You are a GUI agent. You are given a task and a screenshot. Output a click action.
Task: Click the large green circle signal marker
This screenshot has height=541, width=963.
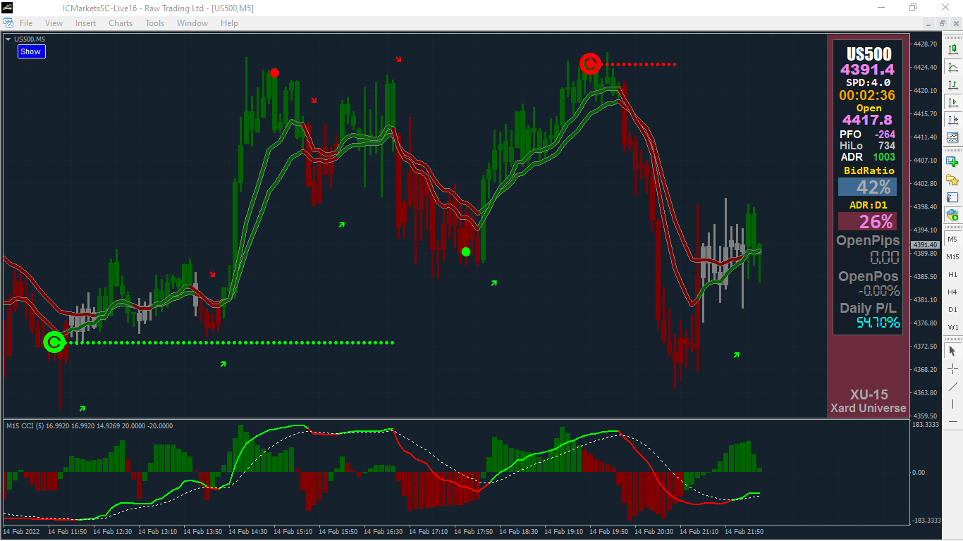(x=54, y=342)
